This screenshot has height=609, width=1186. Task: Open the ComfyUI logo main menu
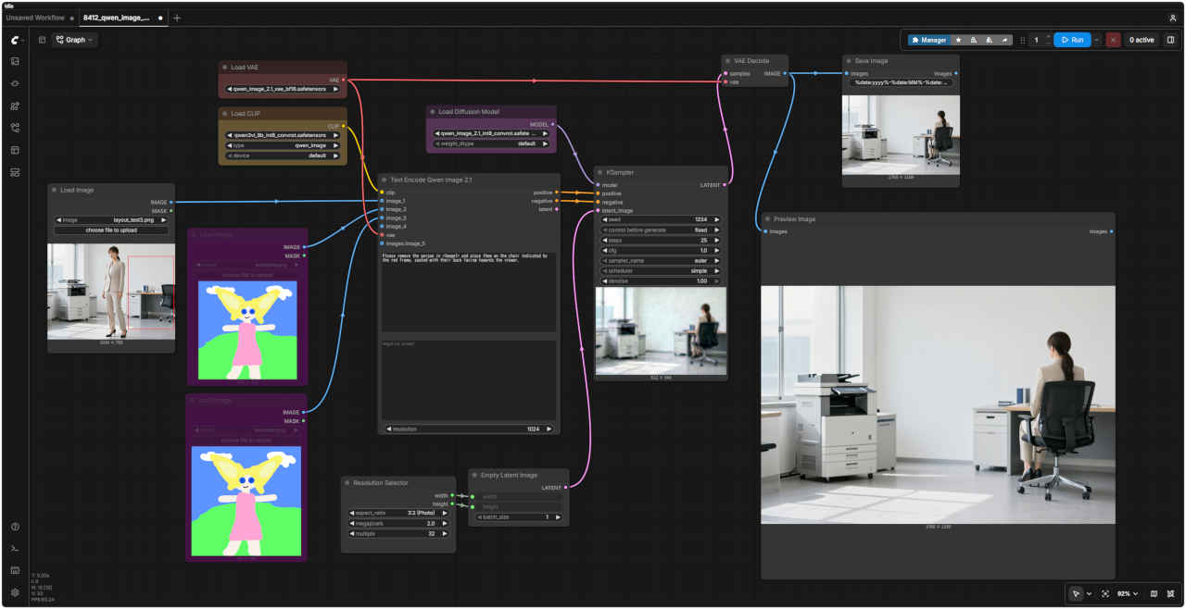point(16,40)
